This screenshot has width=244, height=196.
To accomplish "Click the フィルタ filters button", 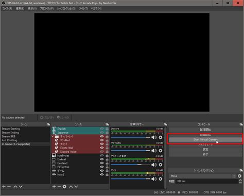I will pyautogui.click(x=63, y=118).
